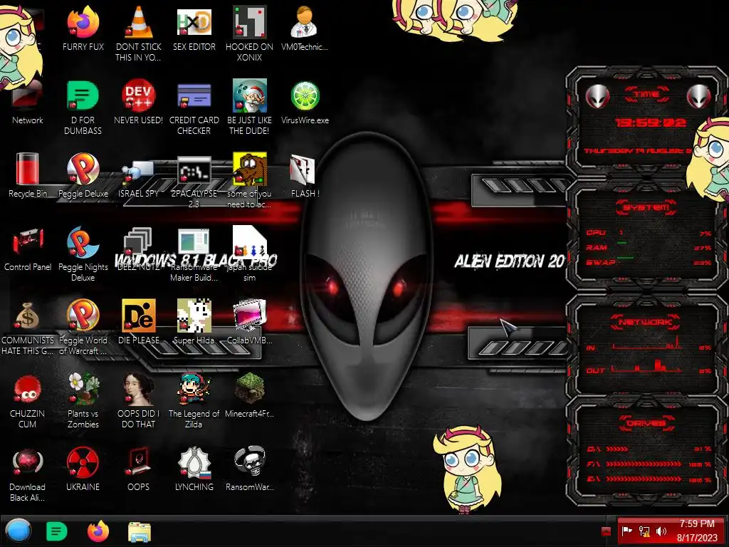Image resolution: width=729 pixels, height=547 pixels.
Task: Click the Start orb on taskbar
Action: [x=19, y=531]
